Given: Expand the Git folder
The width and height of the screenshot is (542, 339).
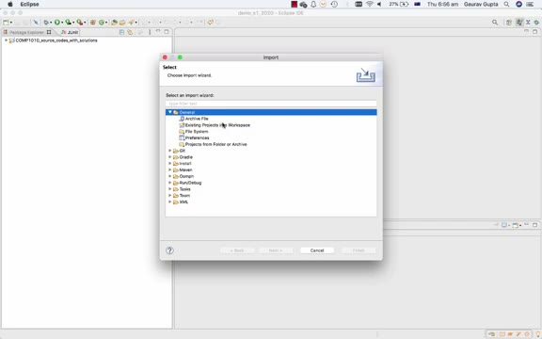Looking at the screenshot, I should (170, 151).
